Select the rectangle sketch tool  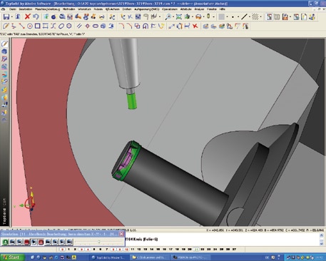[37, 26]
